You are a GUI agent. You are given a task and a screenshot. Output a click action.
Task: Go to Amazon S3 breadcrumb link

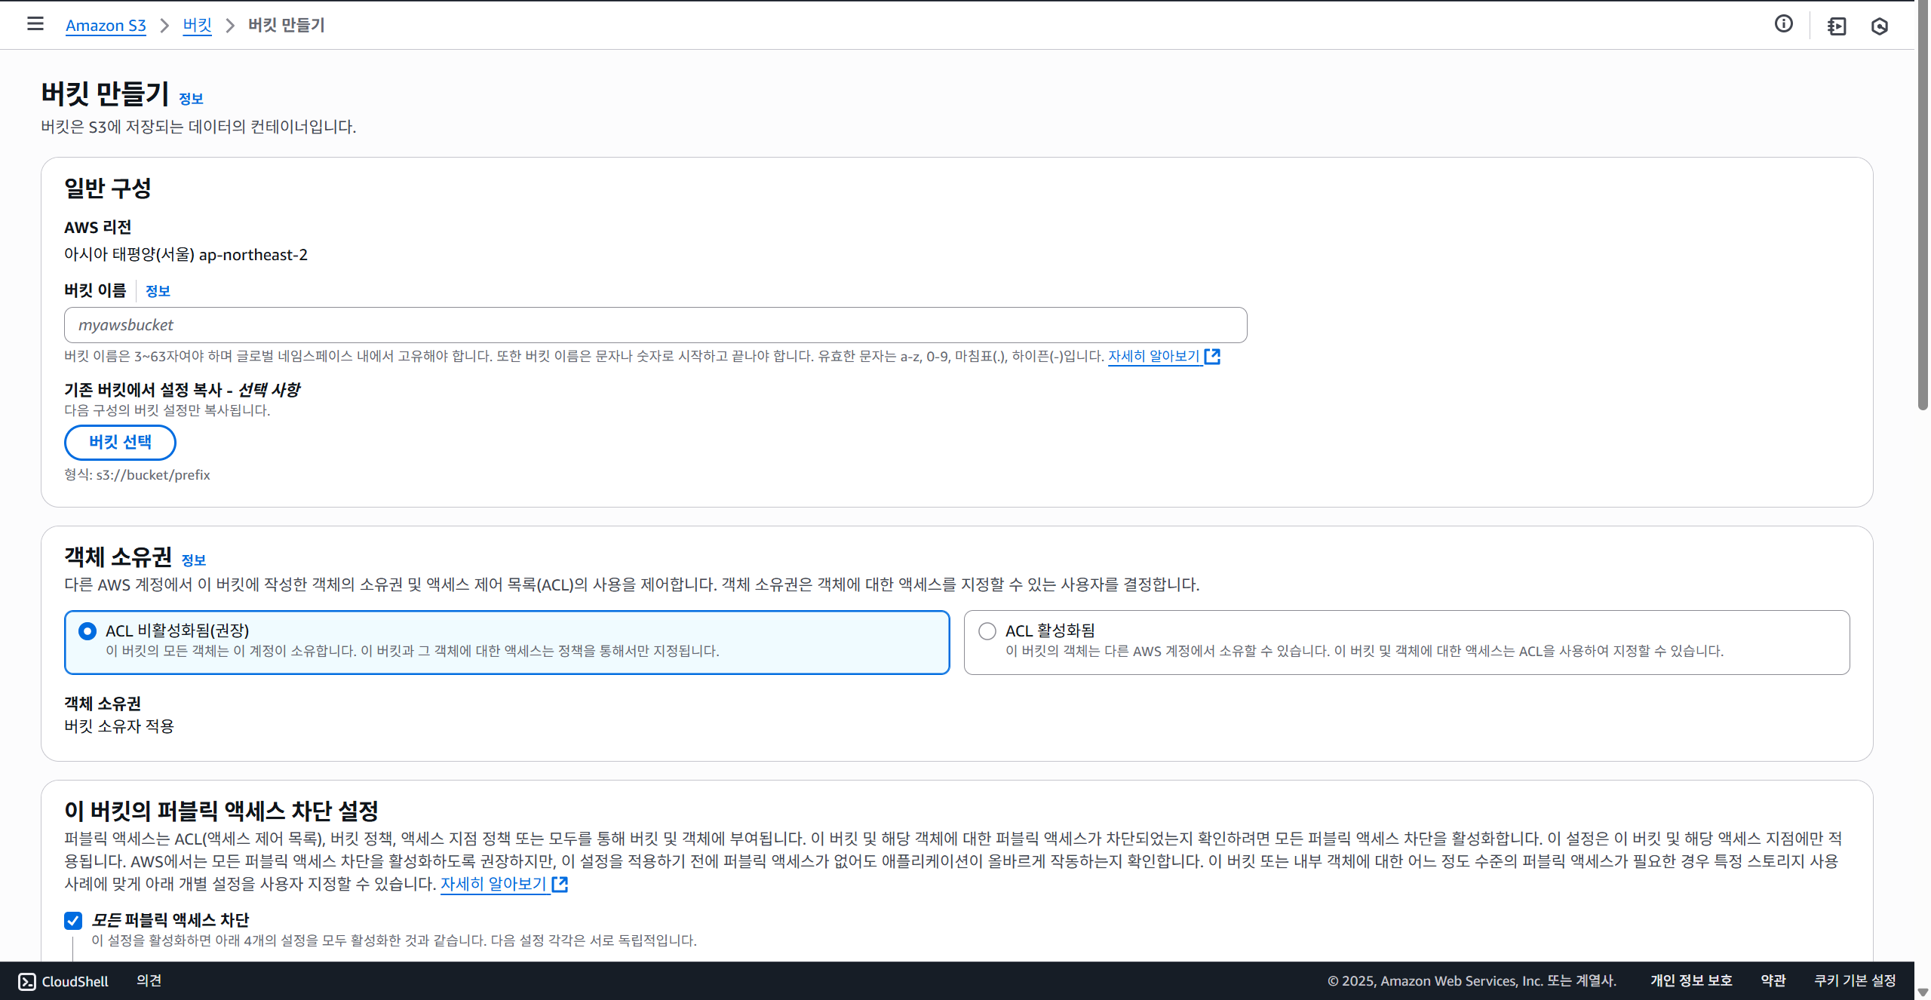coord(106,26)
